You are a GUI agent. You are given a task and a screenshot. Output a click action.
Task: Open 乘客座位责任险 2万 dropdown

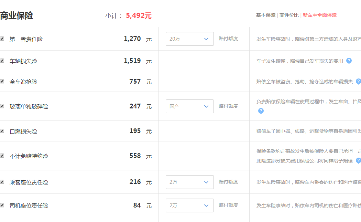coord(189,182)
